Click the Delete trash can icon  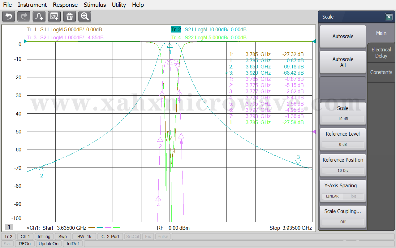point(70,16)
